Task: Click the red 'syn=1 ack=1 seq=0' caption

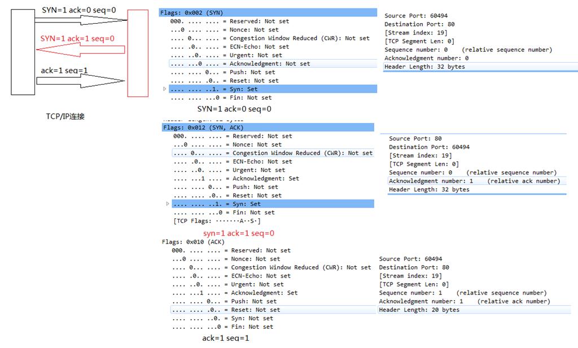Action: [239, 233]
